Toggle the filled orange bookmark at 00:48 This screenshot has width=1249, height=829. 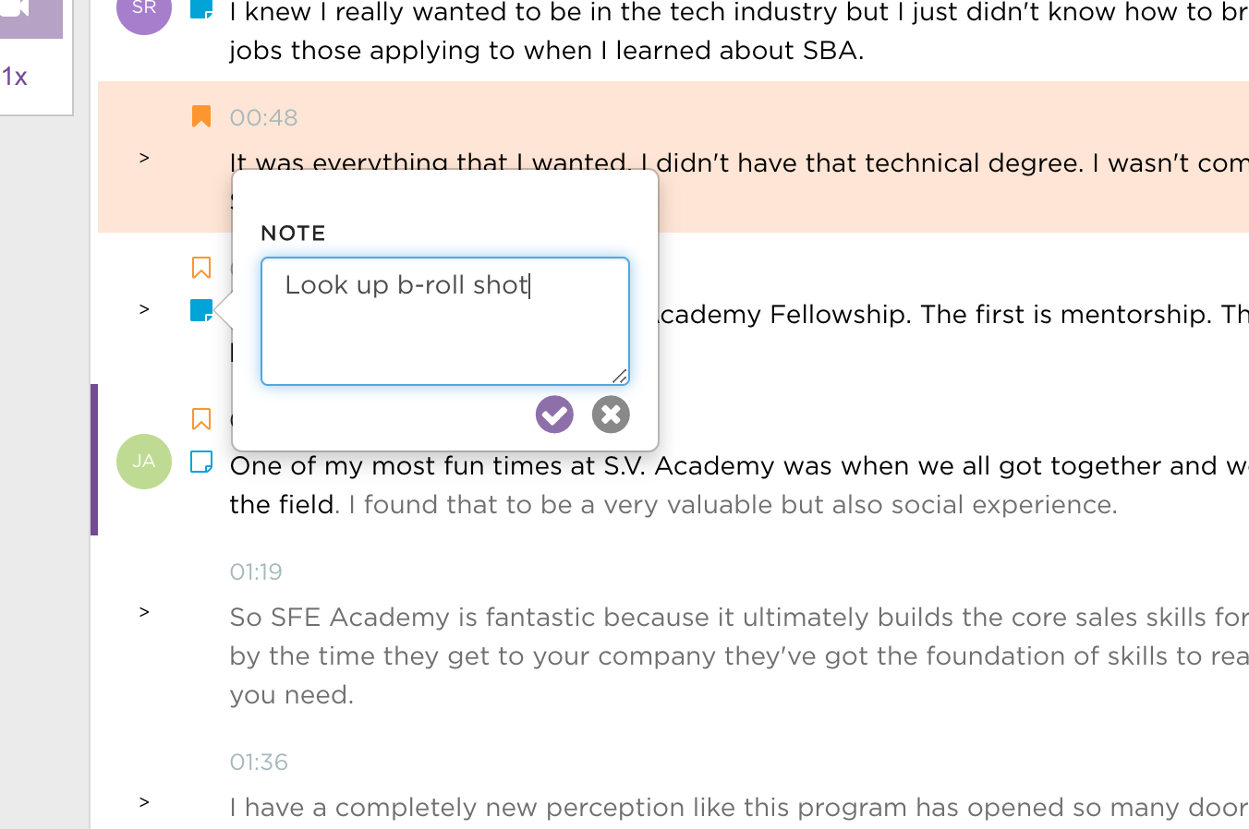(x=201, y=116)
